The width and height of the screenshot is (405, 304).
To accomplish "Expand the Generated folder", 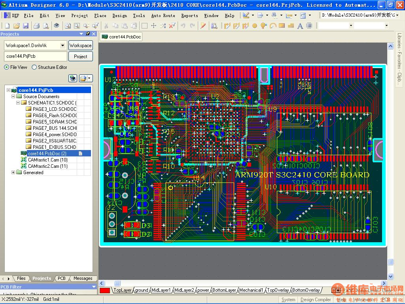I will click(x=13, y=172).
